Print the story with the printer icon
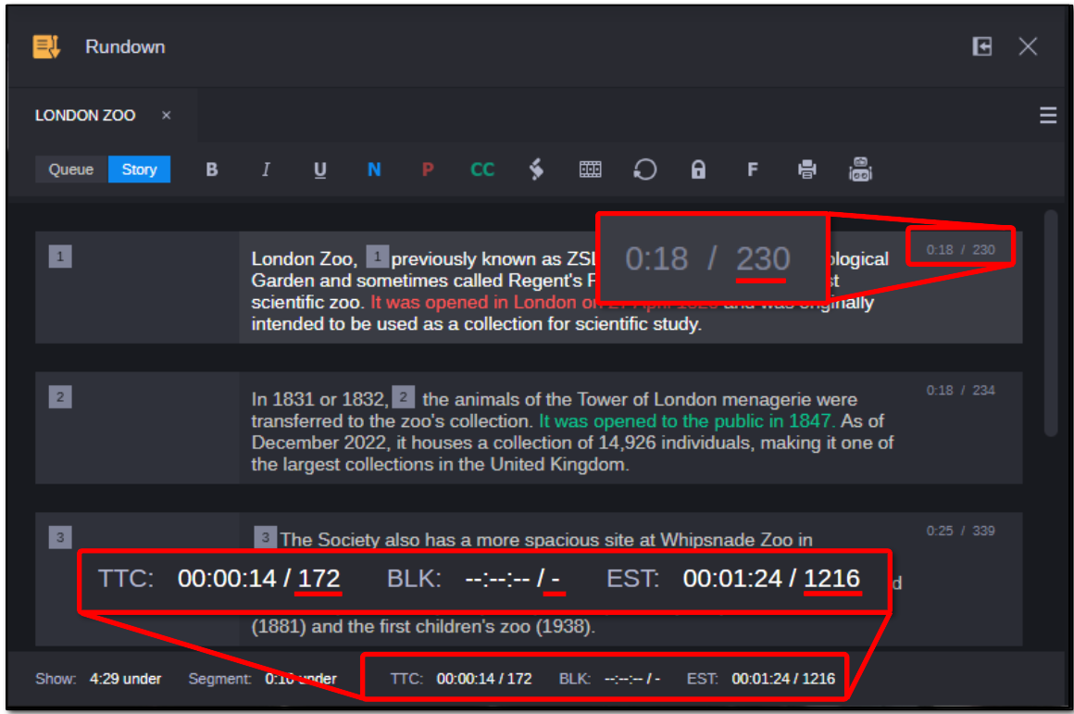1074x714 pixels. [807, 169]
